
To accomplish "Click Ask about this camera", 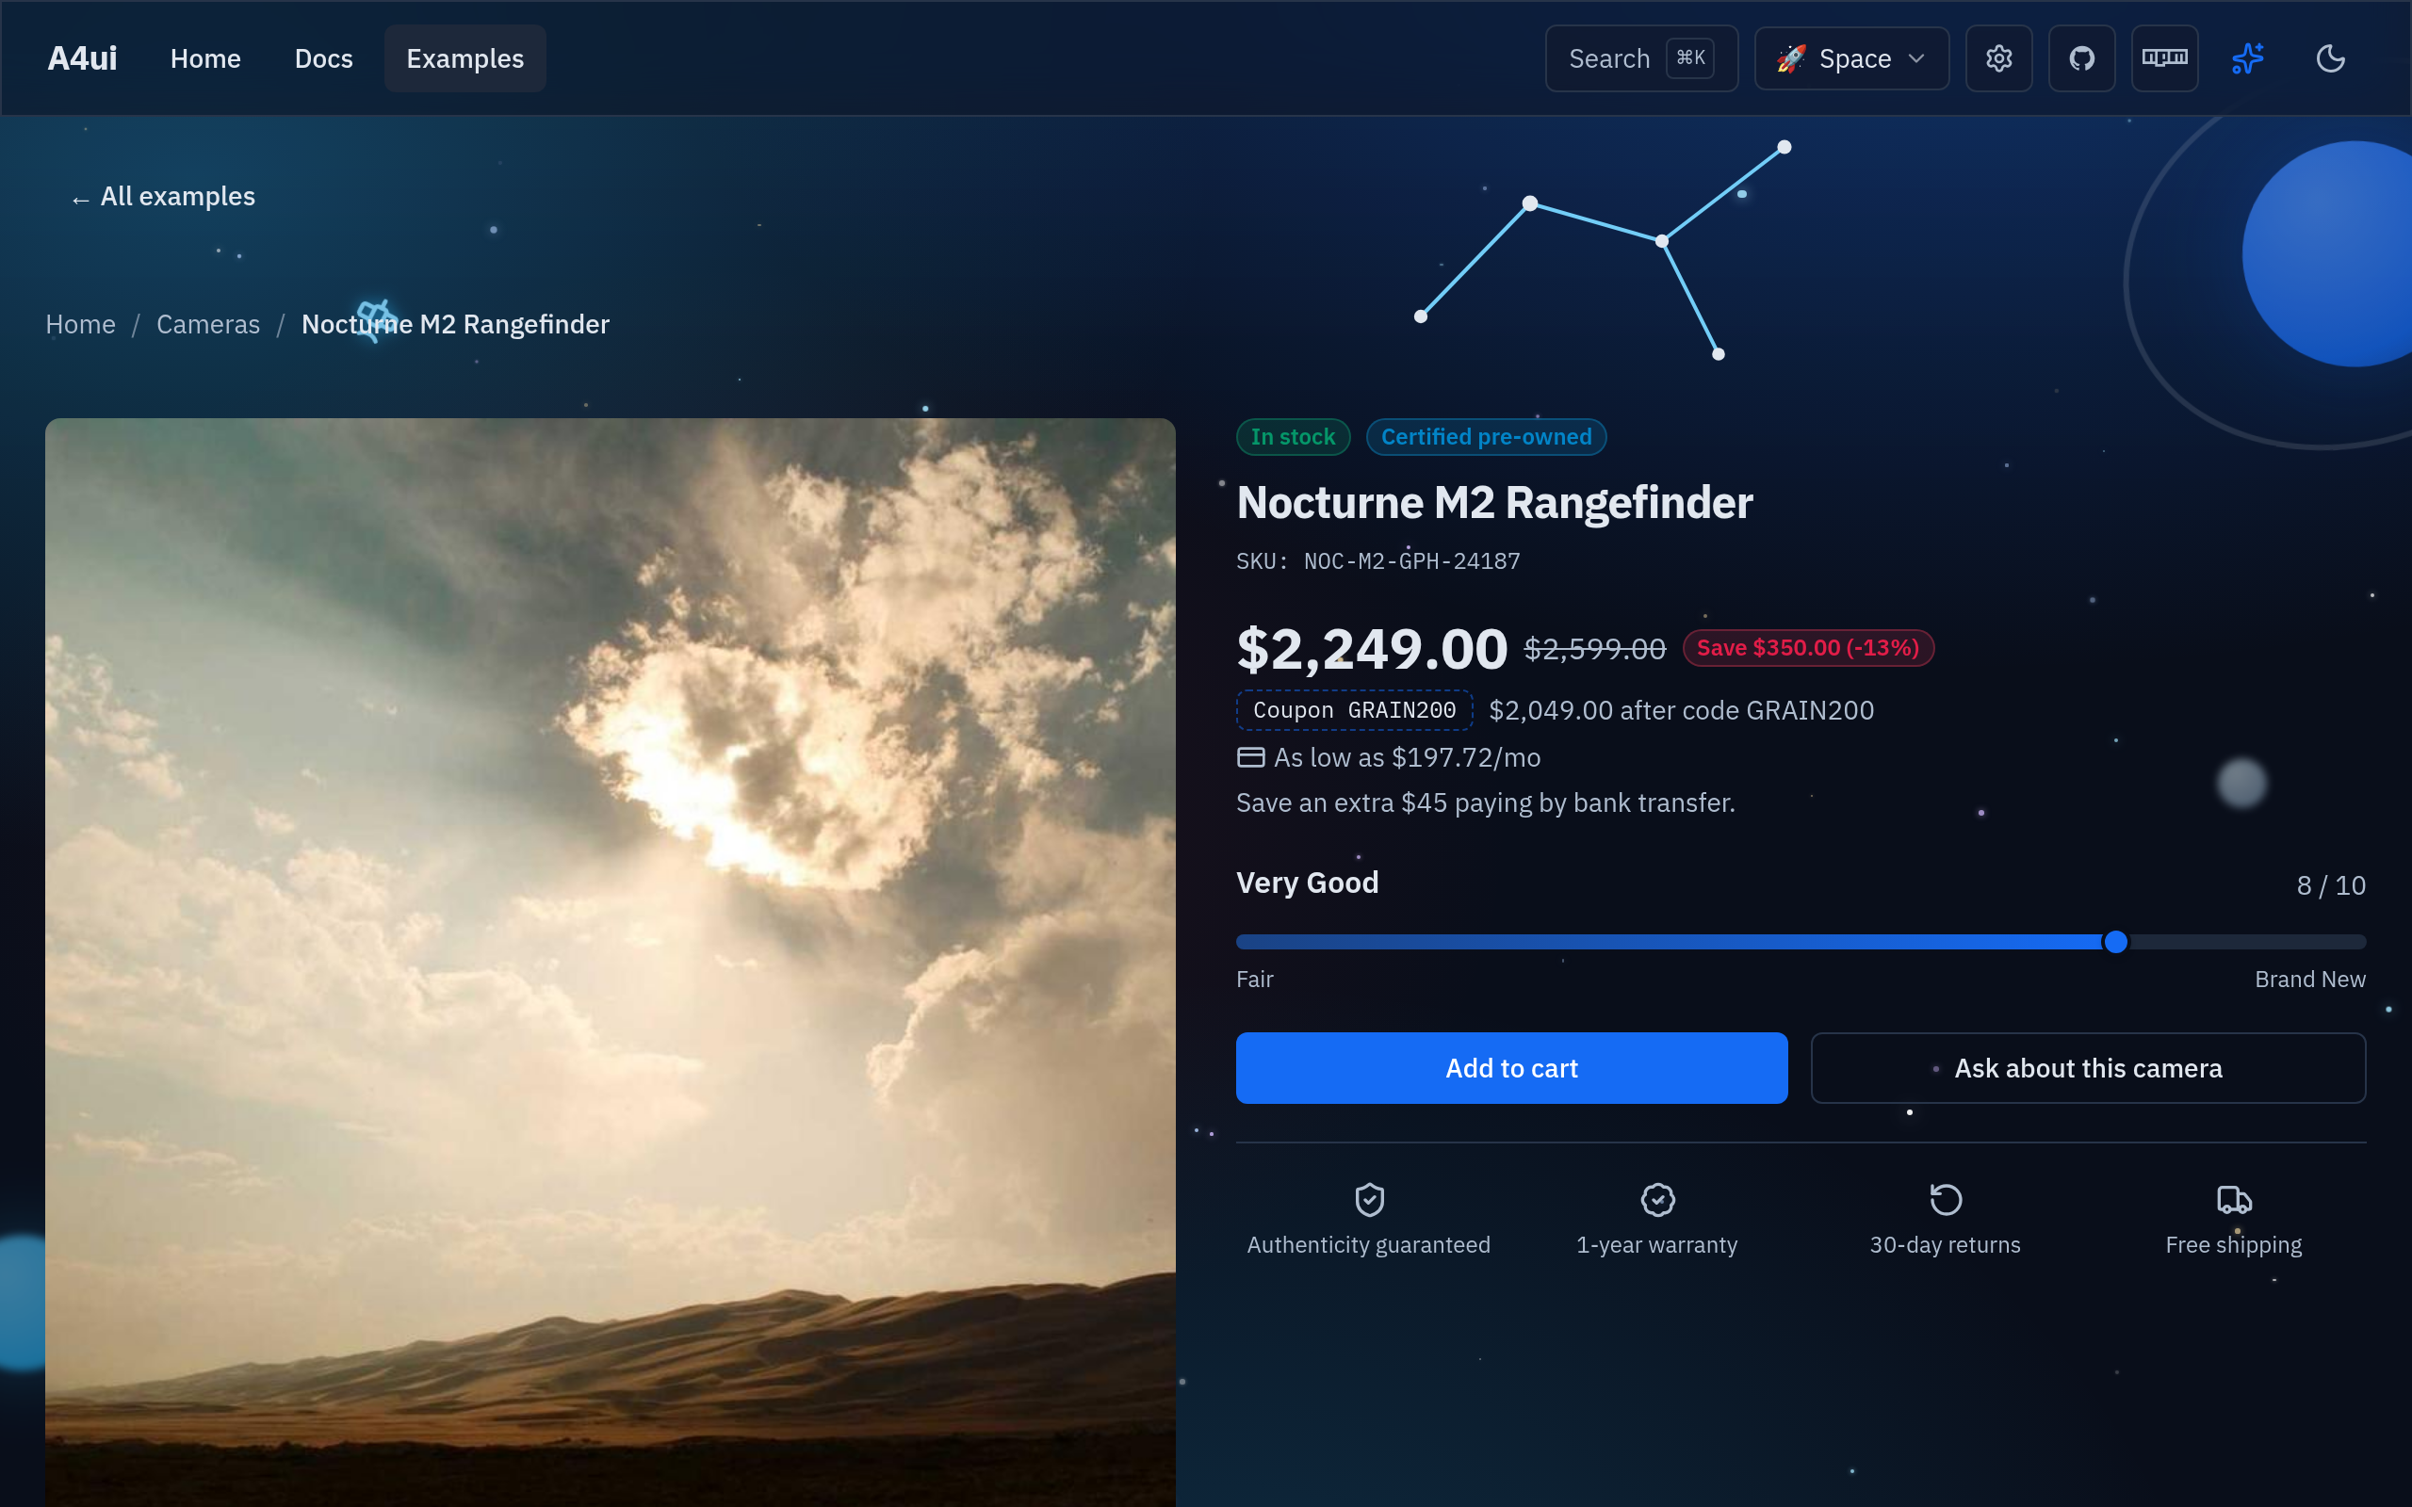I will 2088,1068.
